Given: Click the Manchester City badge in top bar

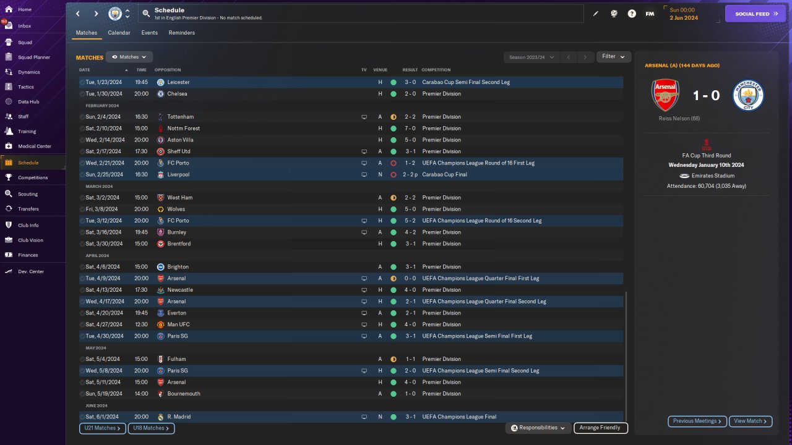Looking at the screenshot, I should coord(115,14).
